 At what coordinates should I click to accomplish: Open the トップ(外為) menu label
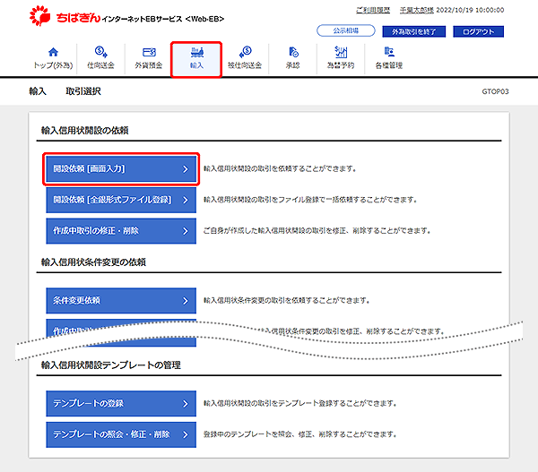[x=53, y=65]
